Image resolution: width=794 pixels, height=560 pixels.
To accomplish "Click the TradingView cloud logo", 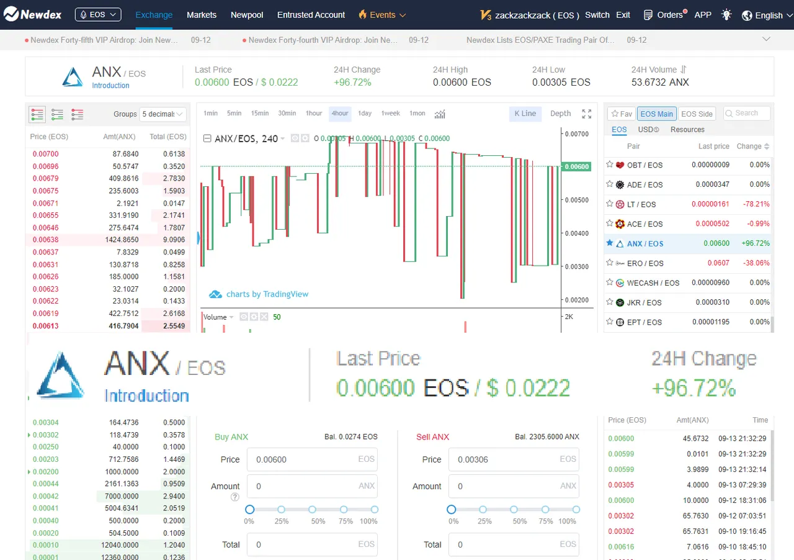I will pyautogui.click(x=215, y=294).
